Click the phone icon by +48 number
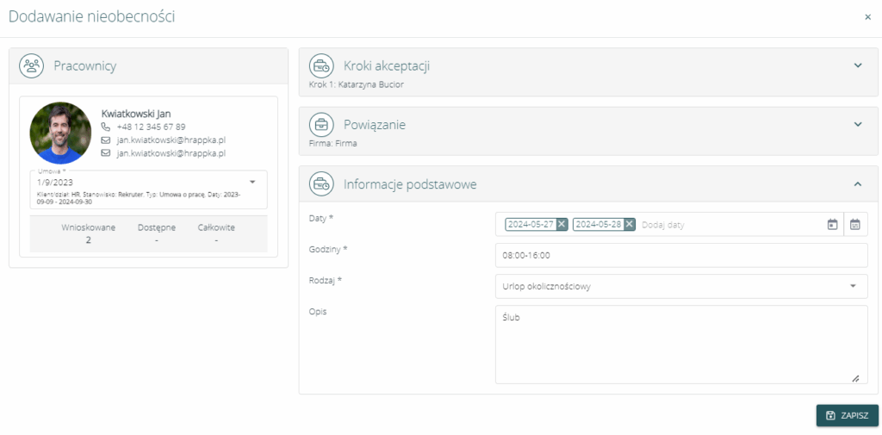882x435 pixels. 106,127
